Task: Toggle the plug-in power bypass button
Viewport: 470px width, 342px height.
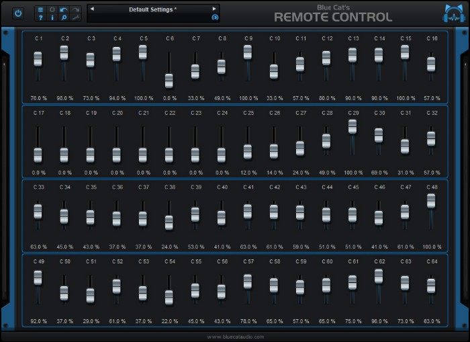Action: click(x=18, y=13)
